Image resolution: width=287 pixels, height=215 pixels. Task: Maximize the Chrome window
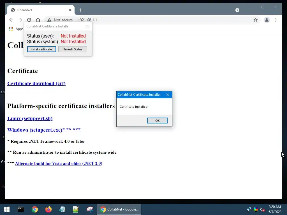tap(262, 7)
